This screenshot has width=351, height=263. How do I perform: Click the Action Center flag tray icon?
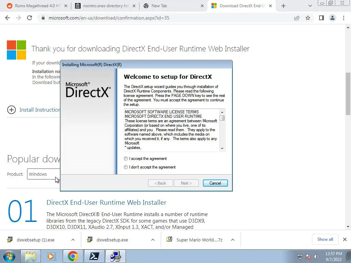(x=308, y=256)
